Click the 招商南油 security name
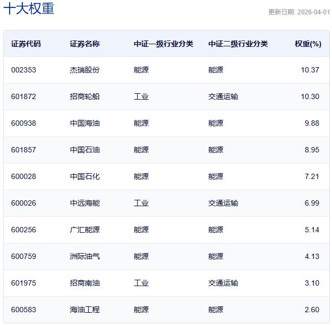Image resolution: width=332 pixels, height=325 pixels. (x=85, y=283)
